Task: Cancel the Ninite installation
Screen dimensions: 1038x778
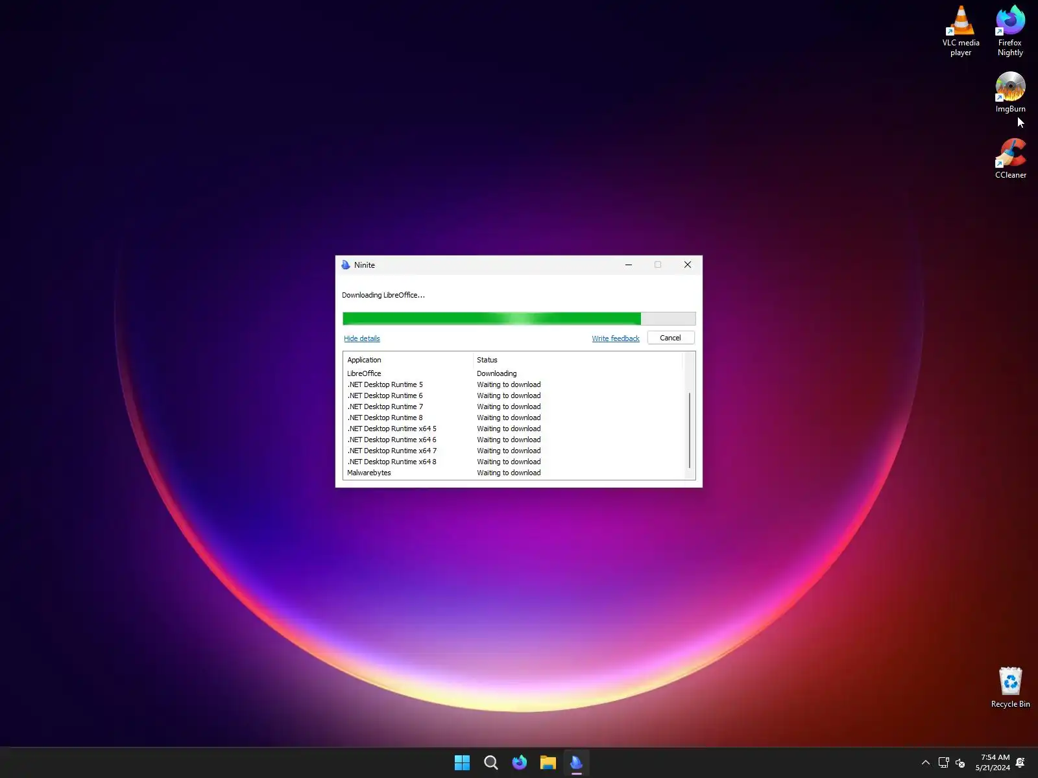Action: (671, 338)
